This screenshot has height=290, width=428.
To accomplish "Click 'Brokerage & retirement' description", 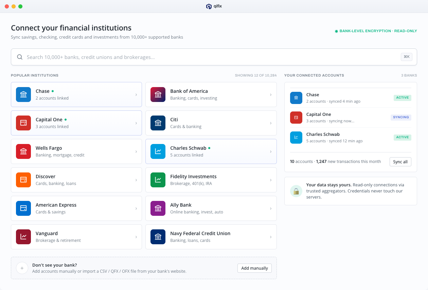I will [x=58, y=240].
